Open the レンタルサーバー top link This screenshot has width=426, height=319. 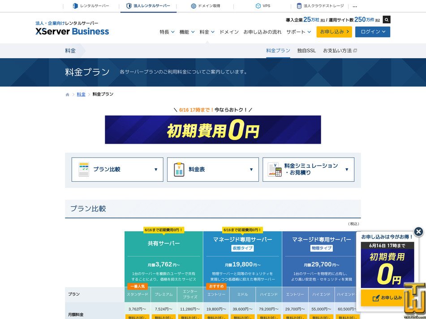tap(91, 6)
